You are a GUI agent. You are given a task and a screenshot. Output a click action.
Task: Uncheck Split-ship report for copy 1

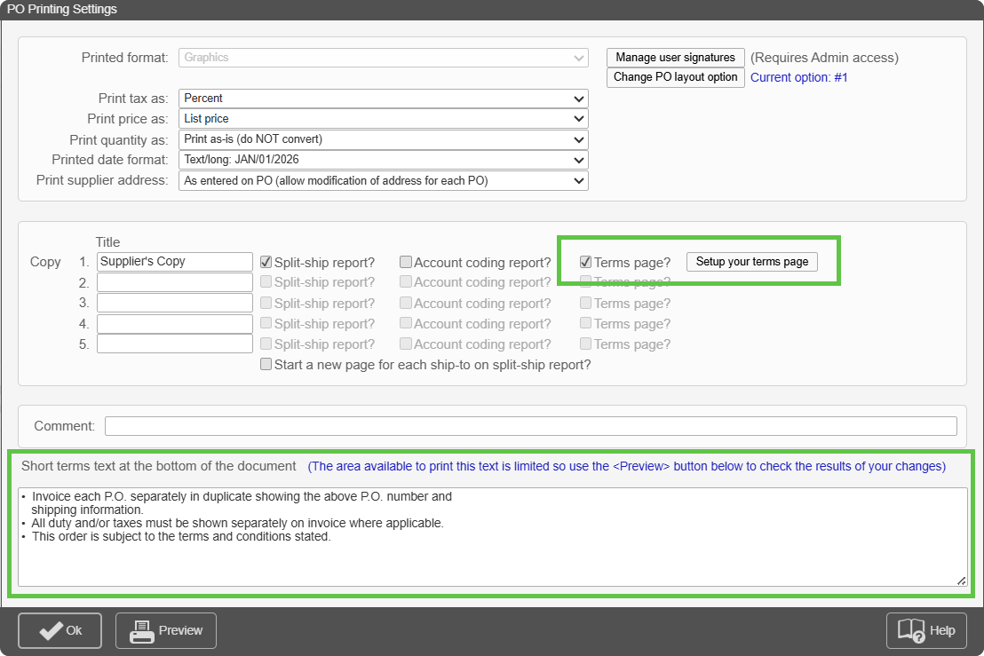click(x=266, y=262)
